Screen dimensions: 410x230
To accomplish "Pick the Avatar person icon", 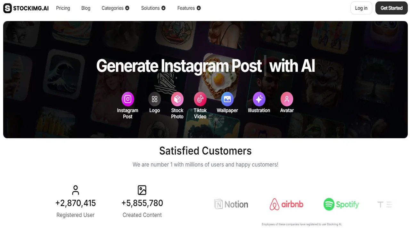I will [287, 99].
